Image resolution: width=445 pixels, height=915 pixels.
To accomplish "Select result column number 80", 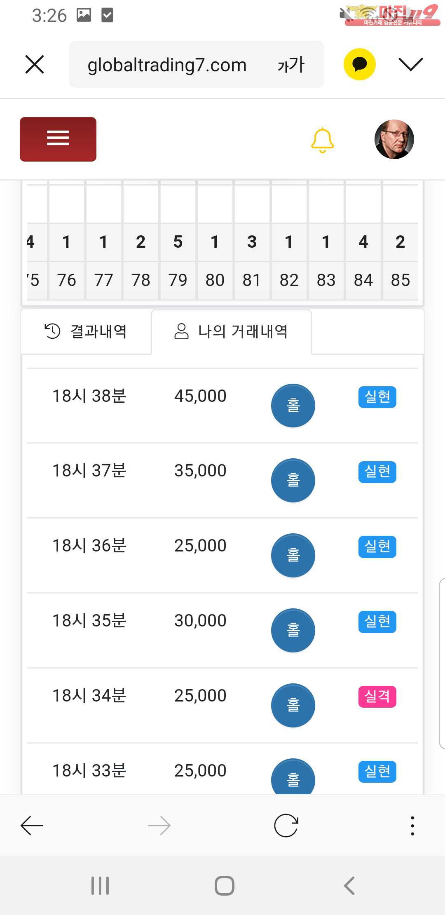I will [215, 280].
